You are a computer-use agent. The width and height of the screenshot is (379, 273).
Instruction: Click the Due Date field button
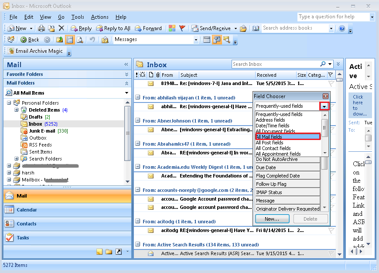288,167
